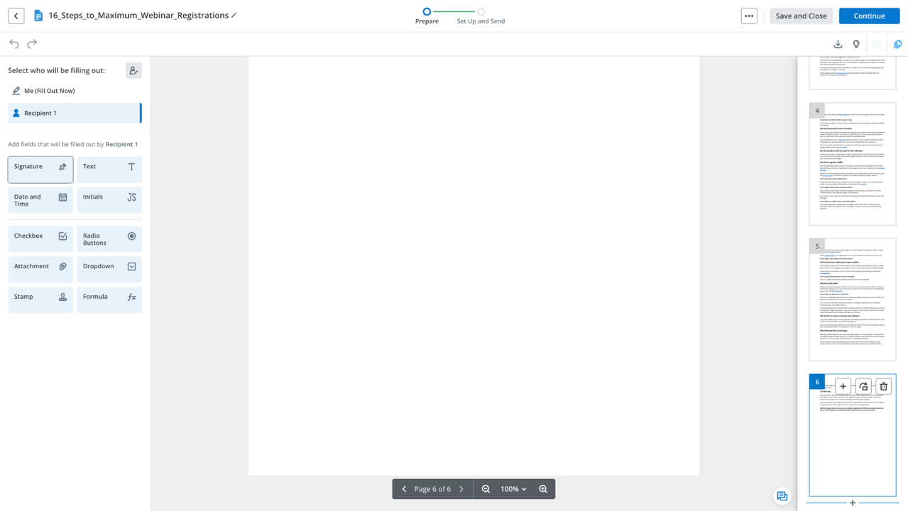Add a Radio Buttons field
This screenshot has width=908, height=511.
pyautogui.click(x=109, y=239)
